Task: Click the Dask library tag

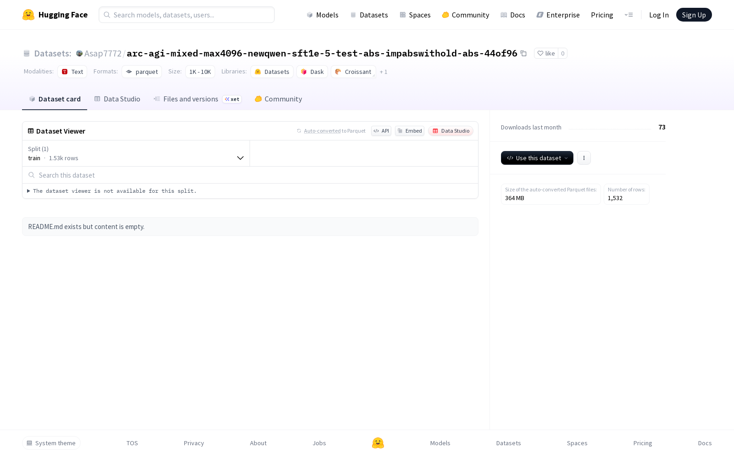Action: pyautogui.click(x=312, y=72)
